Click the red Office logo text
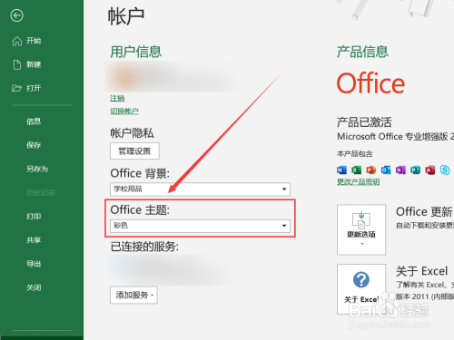 (370, 83)
